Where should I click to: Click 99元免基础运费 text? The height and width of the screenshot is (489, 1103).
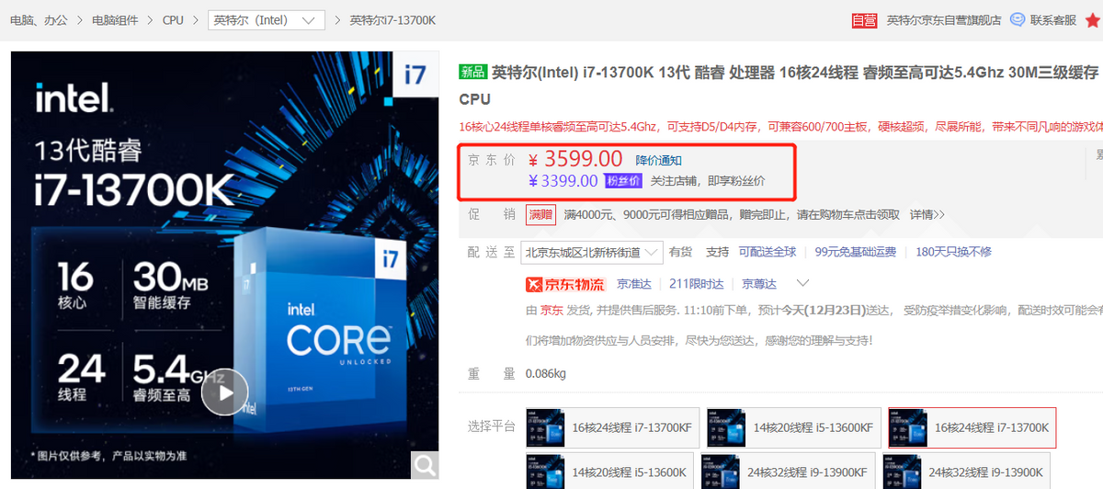857,252
